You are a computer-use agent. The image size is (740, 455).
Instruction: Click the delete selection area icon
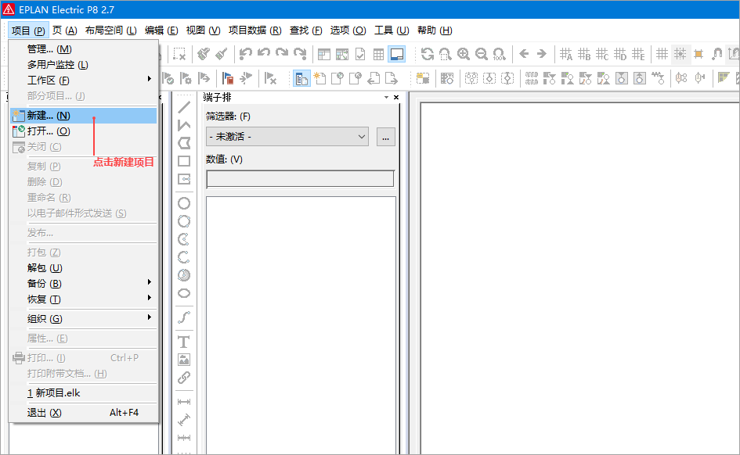(x=179, y=54)
